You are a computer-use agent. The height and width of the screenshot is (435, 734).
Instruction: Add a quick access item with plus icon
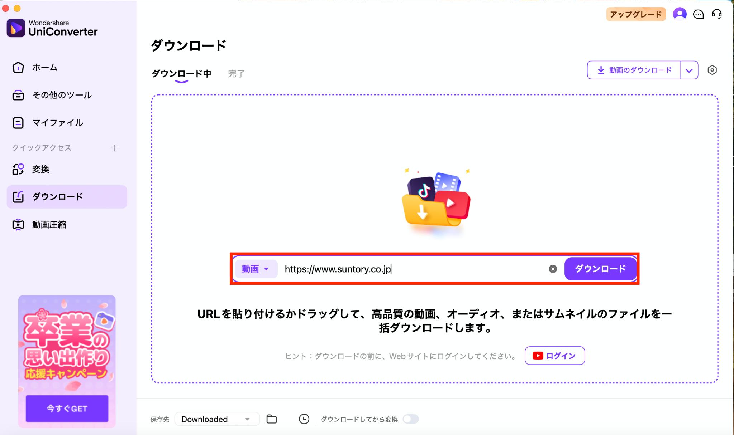pos(115,148)
